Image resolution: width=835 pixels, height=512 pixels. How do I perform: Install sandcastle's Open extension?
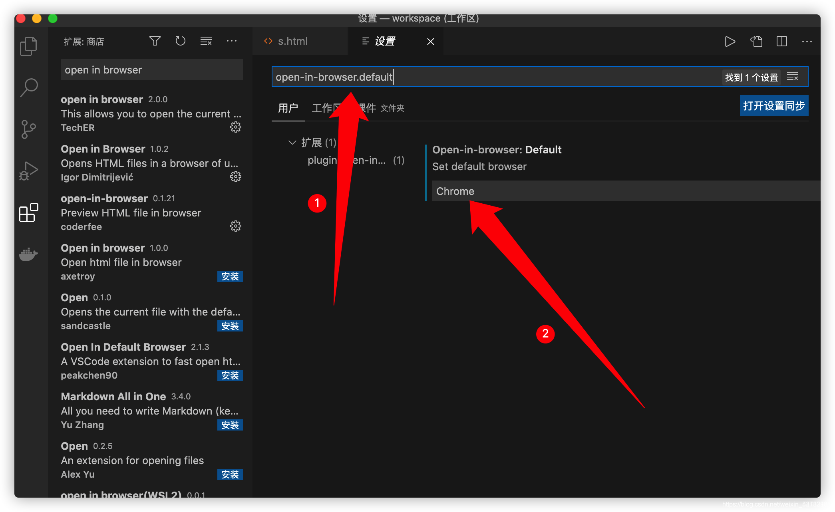coord(230,326)
